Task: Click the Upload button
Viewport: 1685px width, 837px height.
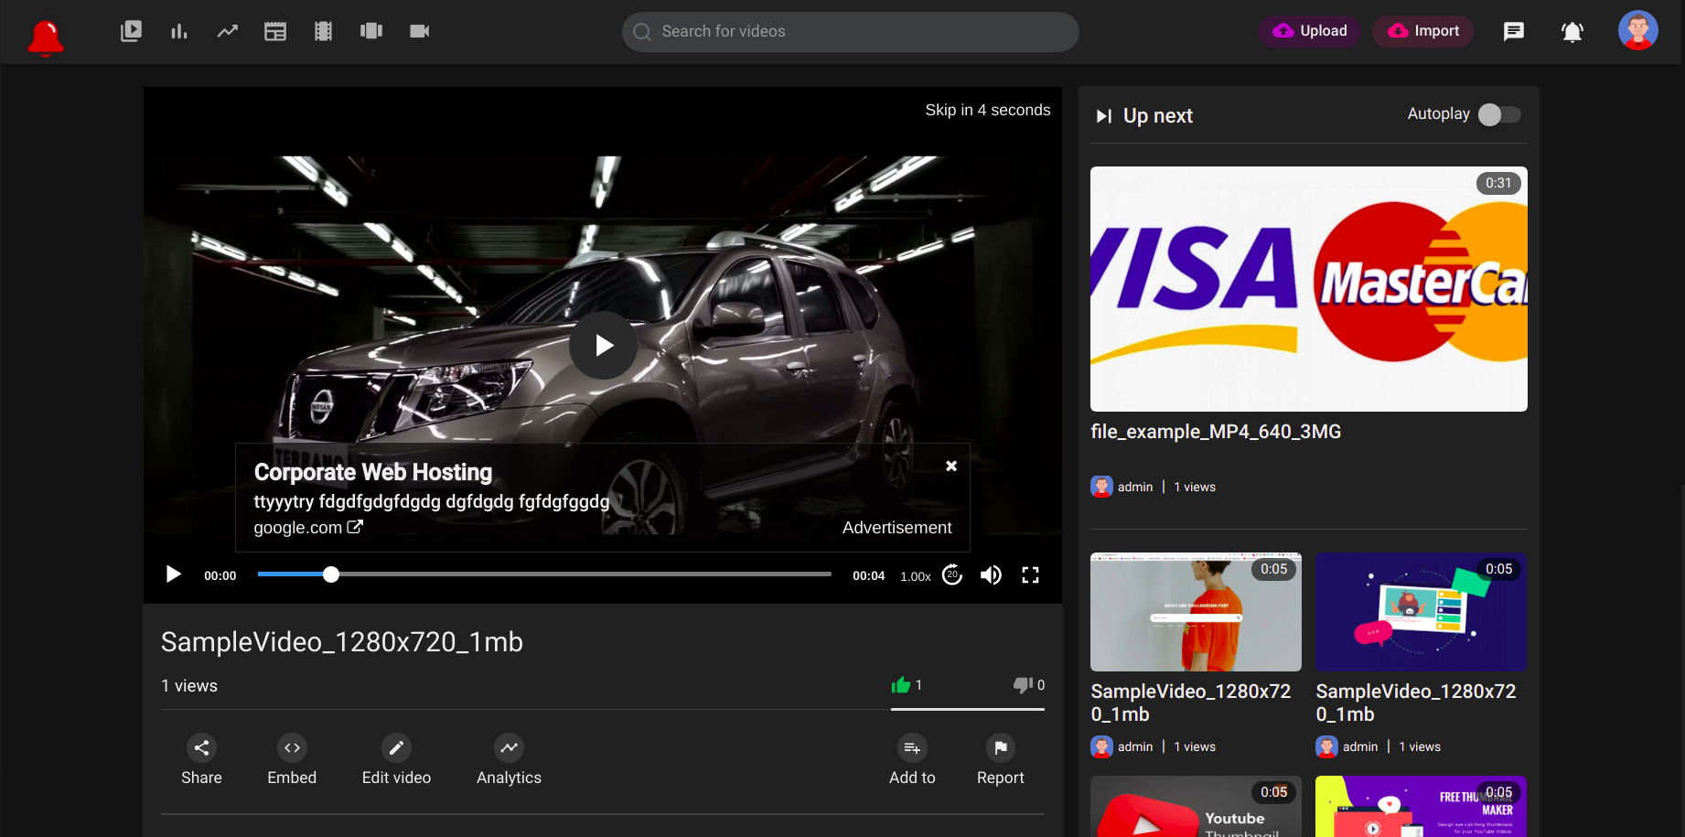Action: [1310, 31]
